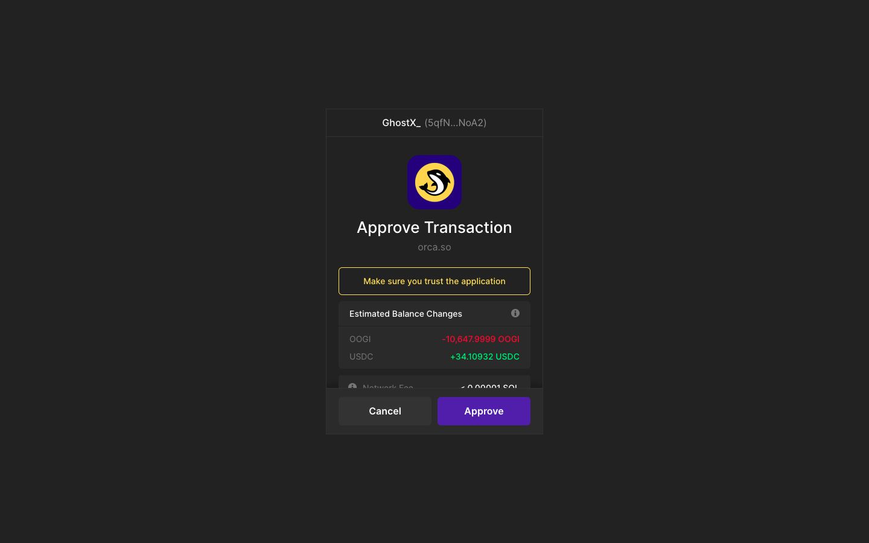Screen dimensions: 869x543
Task: Click the Approve Transaction title
Action: 434,227
